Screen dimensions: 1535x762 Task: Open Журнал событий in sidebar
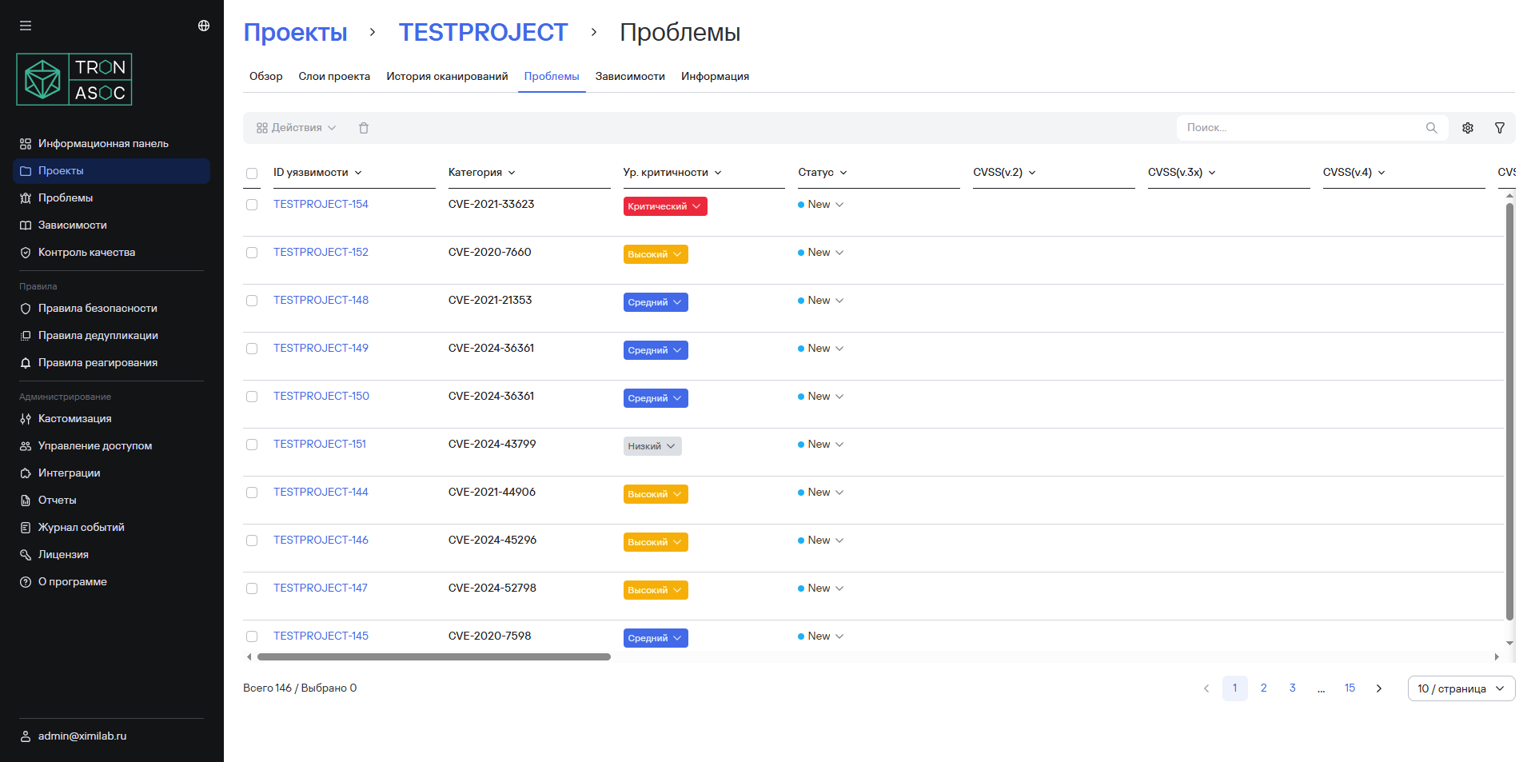pyautogui.click(x=81, y=528)
